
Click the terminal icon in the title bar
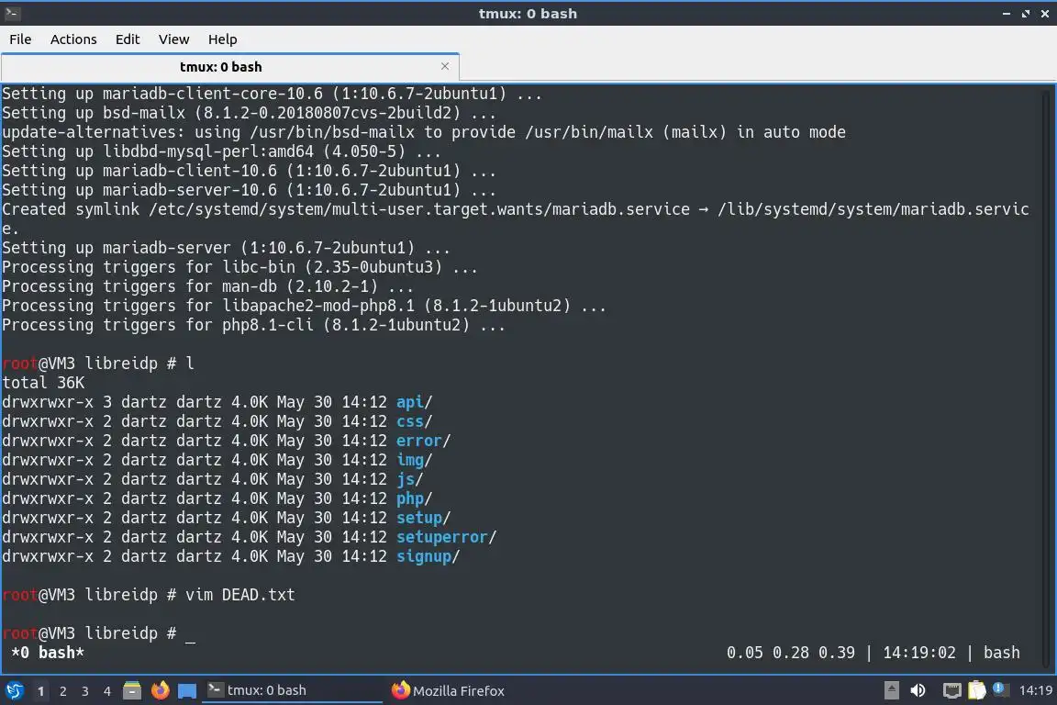12,13
